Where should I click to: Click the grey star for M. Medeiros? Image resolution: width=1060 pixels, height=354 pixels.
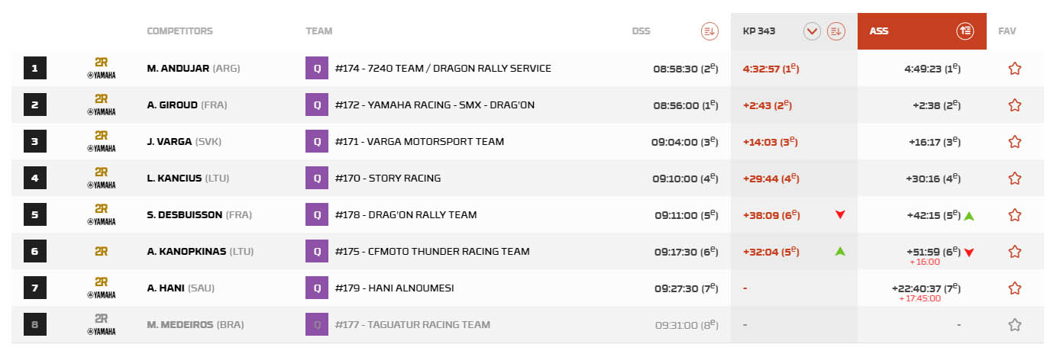1014,325
